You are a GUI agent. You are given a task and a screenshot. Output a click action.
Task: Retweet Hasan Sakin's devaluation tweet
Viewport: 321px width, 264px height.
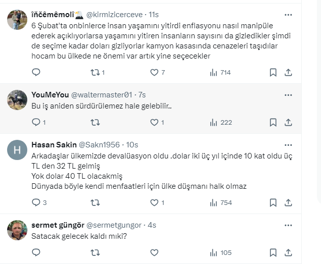[95, 202]
